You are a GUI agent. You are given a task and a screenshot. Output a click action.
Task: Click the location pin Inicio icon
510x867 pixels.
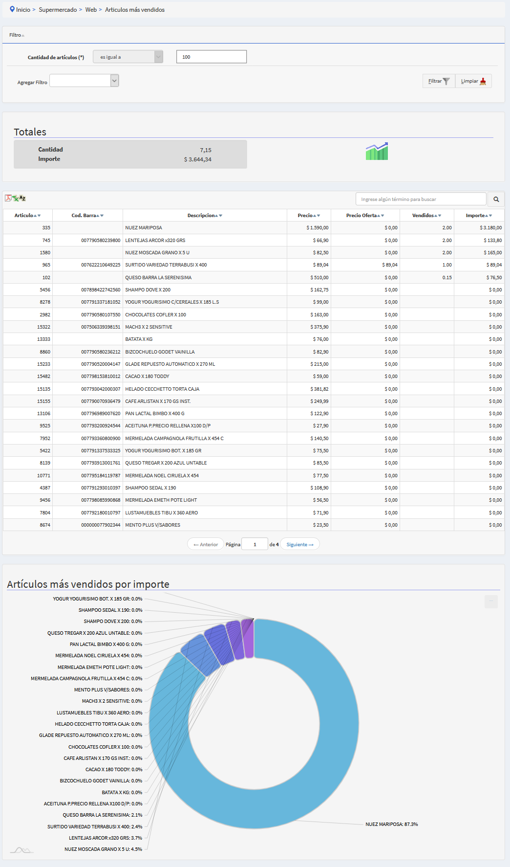[12, 9]
